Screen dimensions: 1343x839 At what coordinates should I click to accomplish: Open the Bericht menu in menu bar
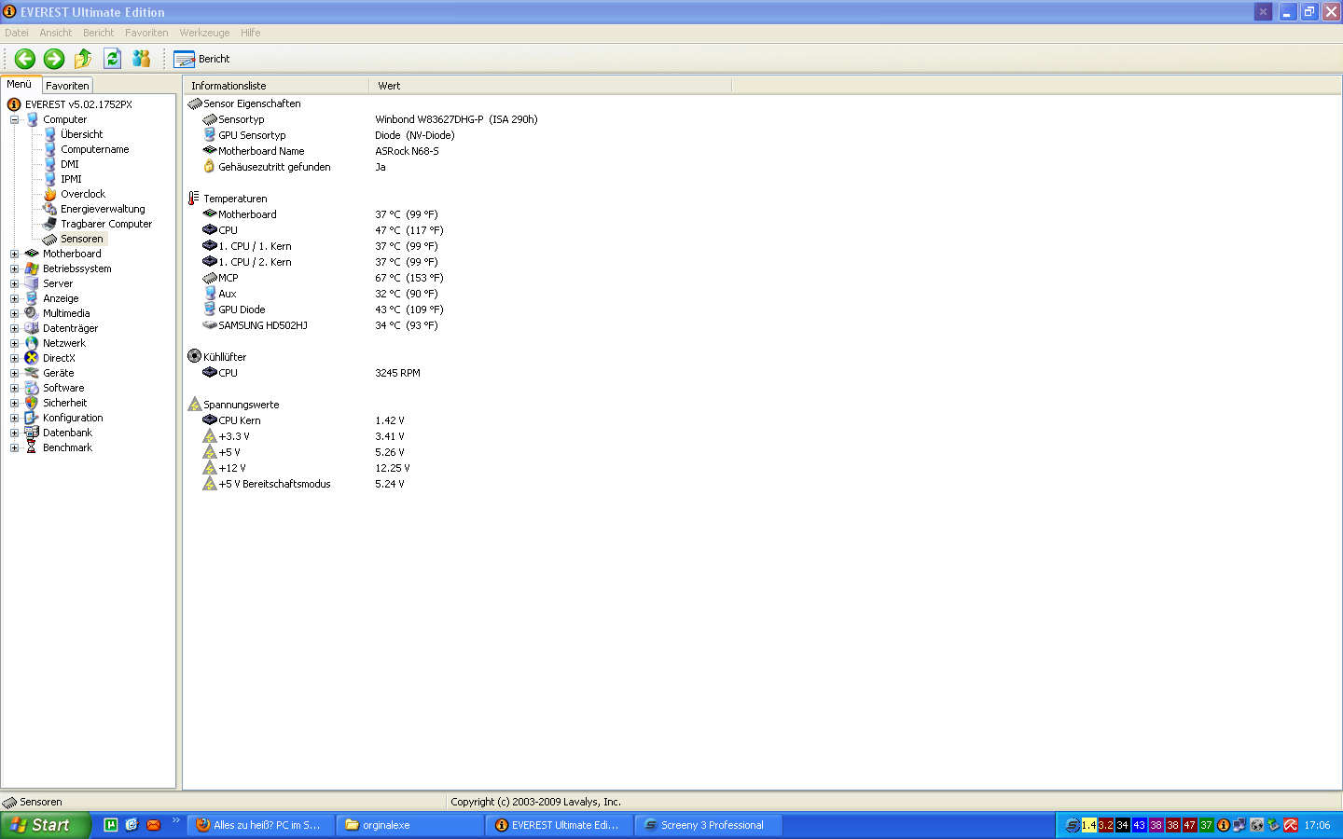click(x=98, y=33)
